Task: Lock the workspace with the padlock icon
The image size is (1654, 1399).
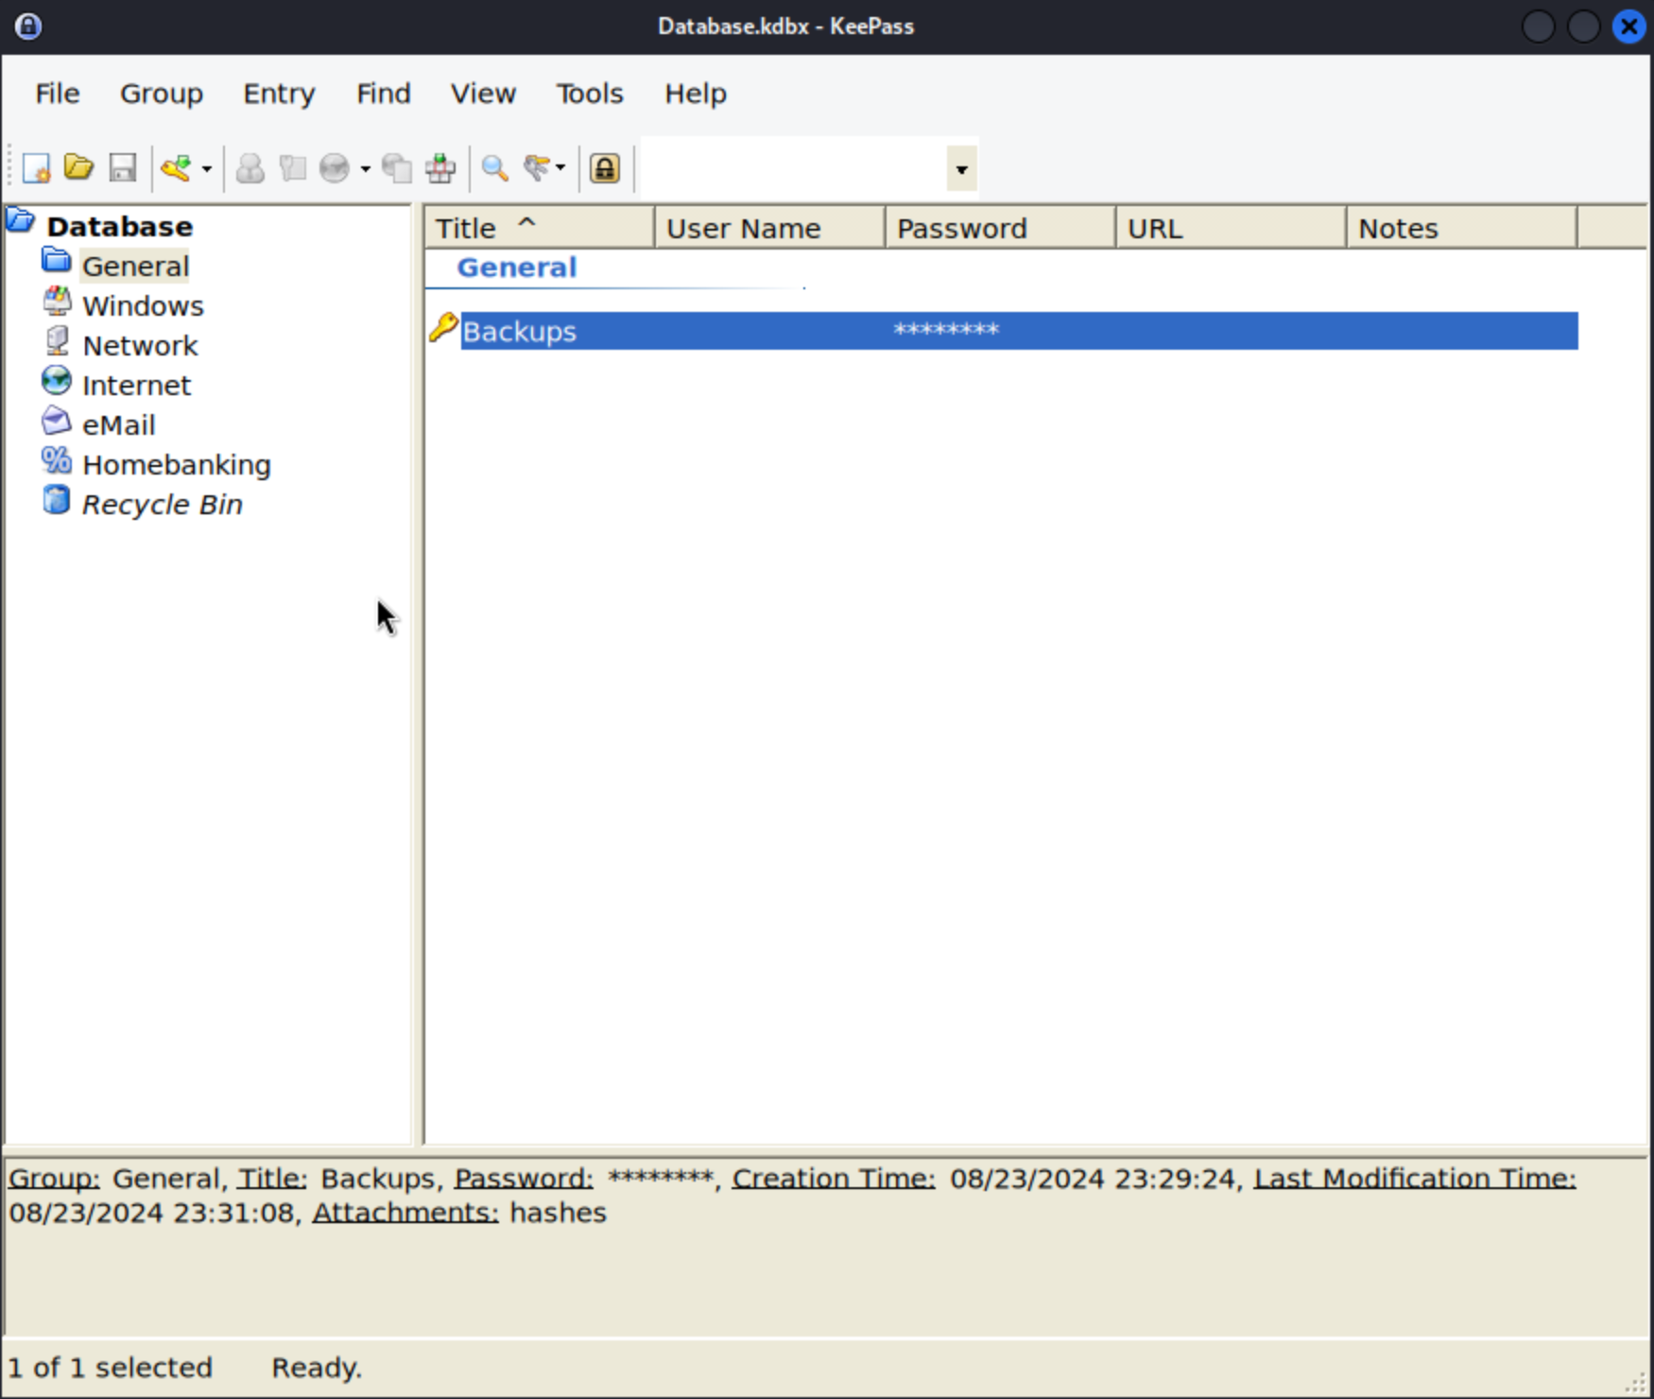Action: tap(605, 168)
